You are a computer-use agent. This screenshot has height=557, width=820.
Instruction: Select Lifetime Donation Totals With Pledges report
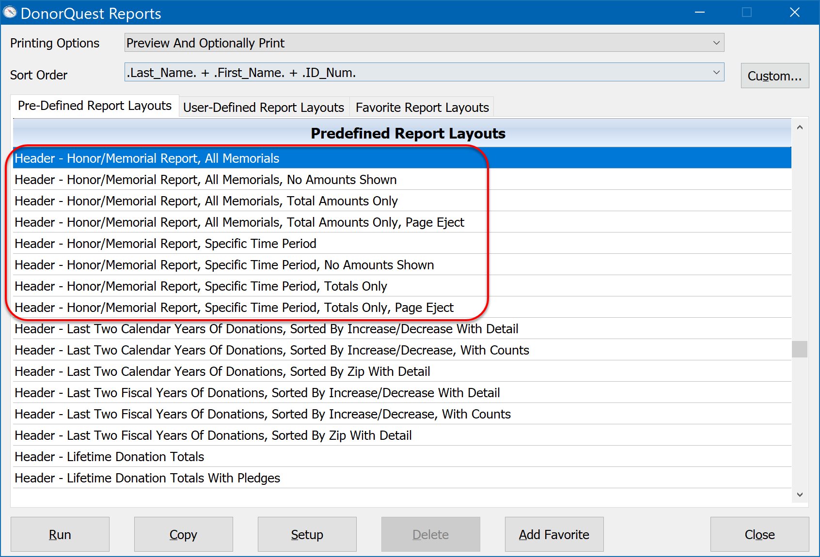[402, 478]
